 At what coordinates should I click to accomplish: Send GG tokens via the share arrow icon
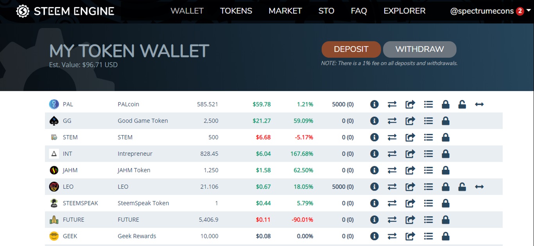(x=410, y=121)
